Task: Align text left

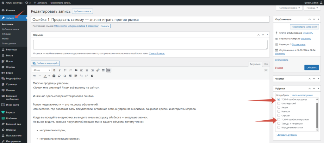Action: (81, 70)
